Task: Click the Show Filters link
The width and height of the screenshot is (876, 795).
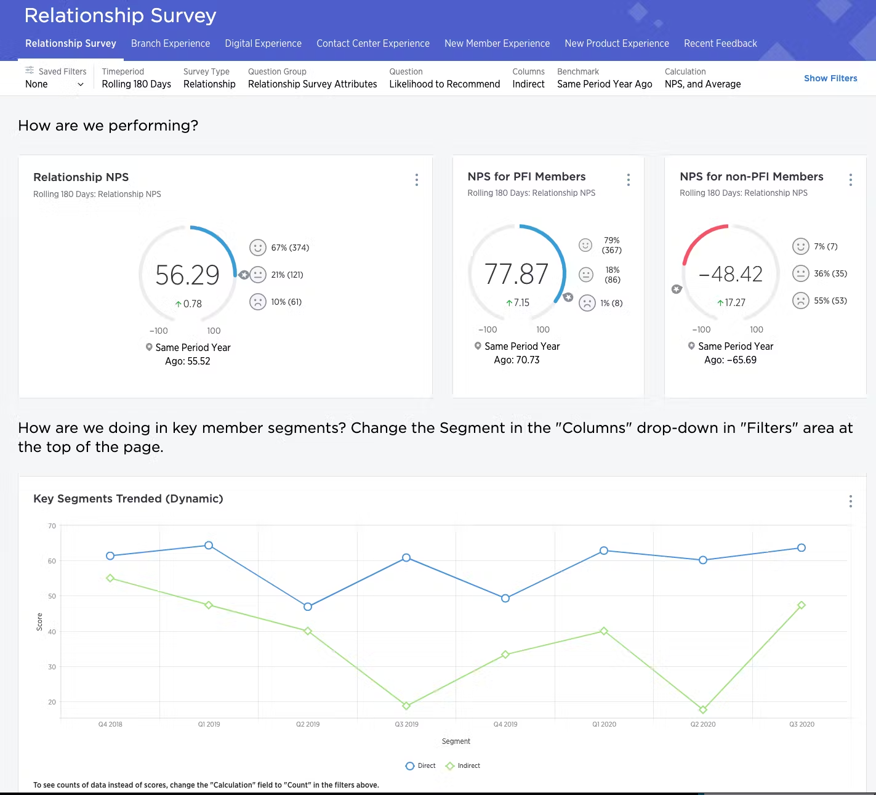Action: coord(830,78)
